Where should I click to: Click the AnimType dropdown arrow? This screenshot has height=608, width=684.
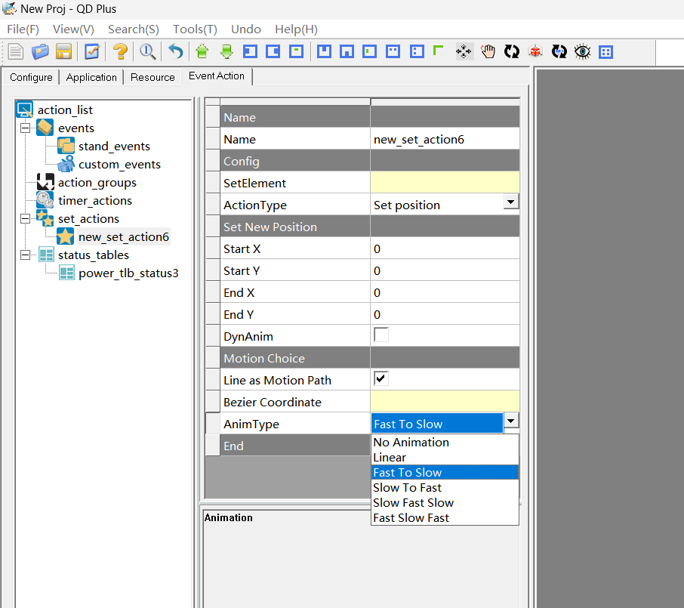[511, 421]
